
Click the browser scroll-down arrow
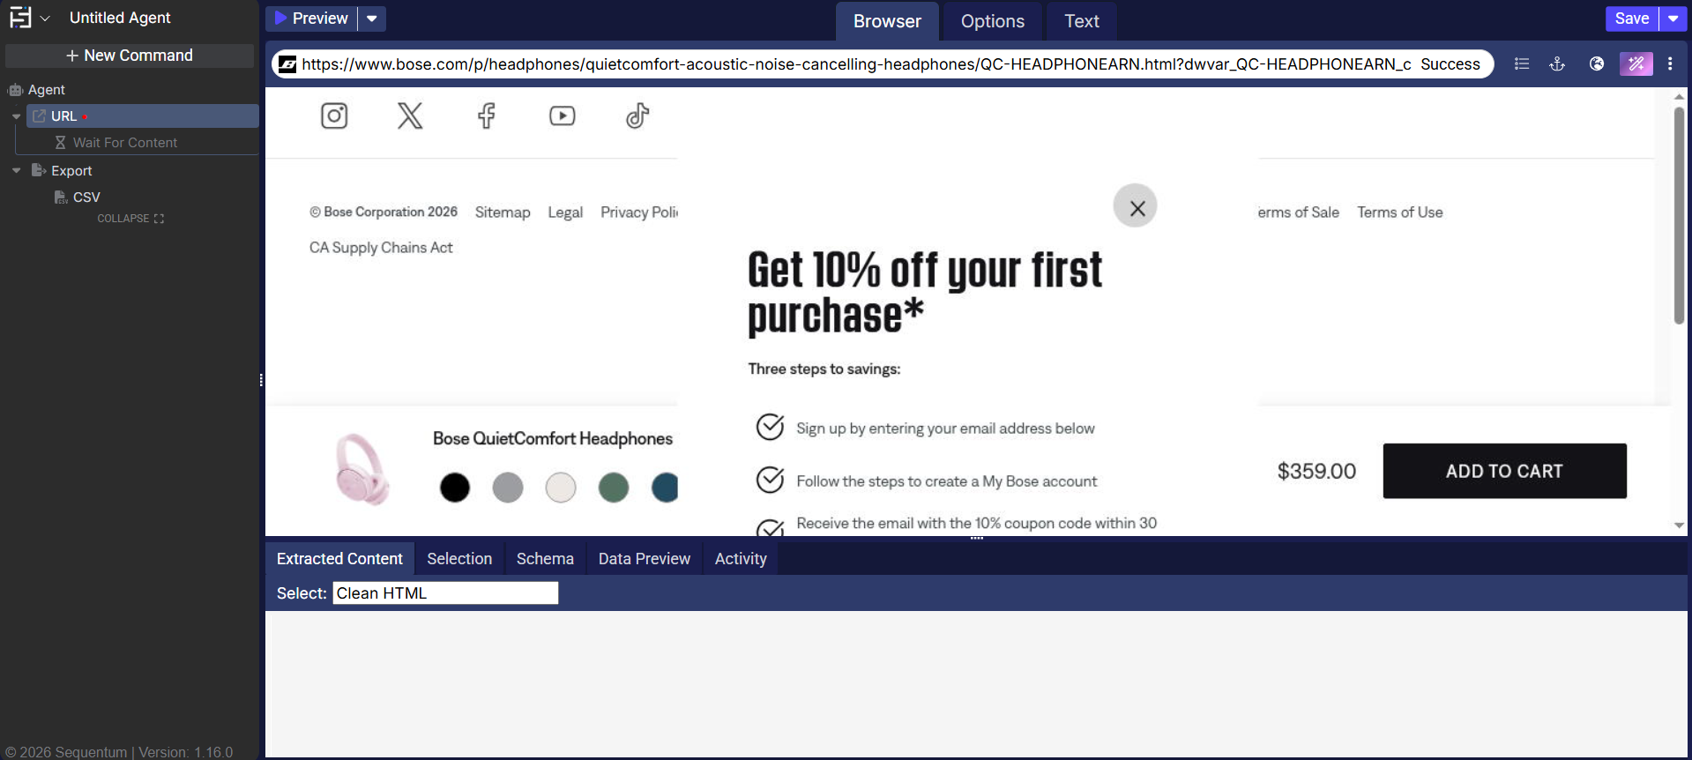coord(1679,525)
